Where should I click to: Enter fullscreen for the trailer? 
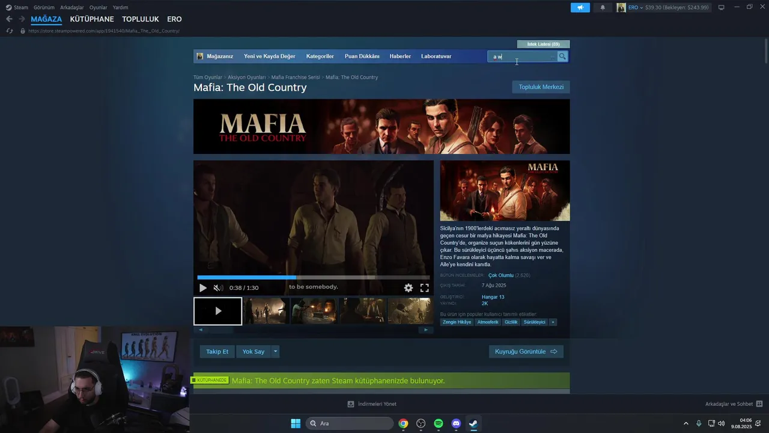(424, 288)
